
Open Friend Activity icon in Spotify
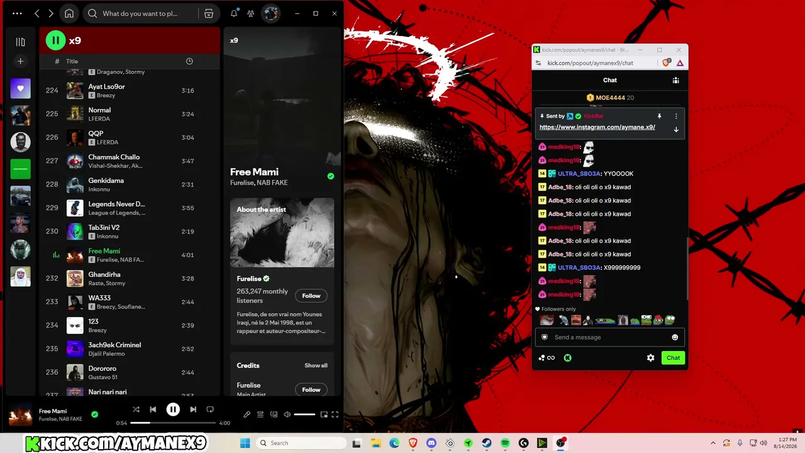pyautogui.click(x=251, y=13)
